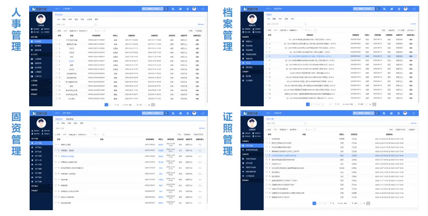Select the second tab atop fixed-asset panel
Screen dimensions: 428x216
click(69, 119)
